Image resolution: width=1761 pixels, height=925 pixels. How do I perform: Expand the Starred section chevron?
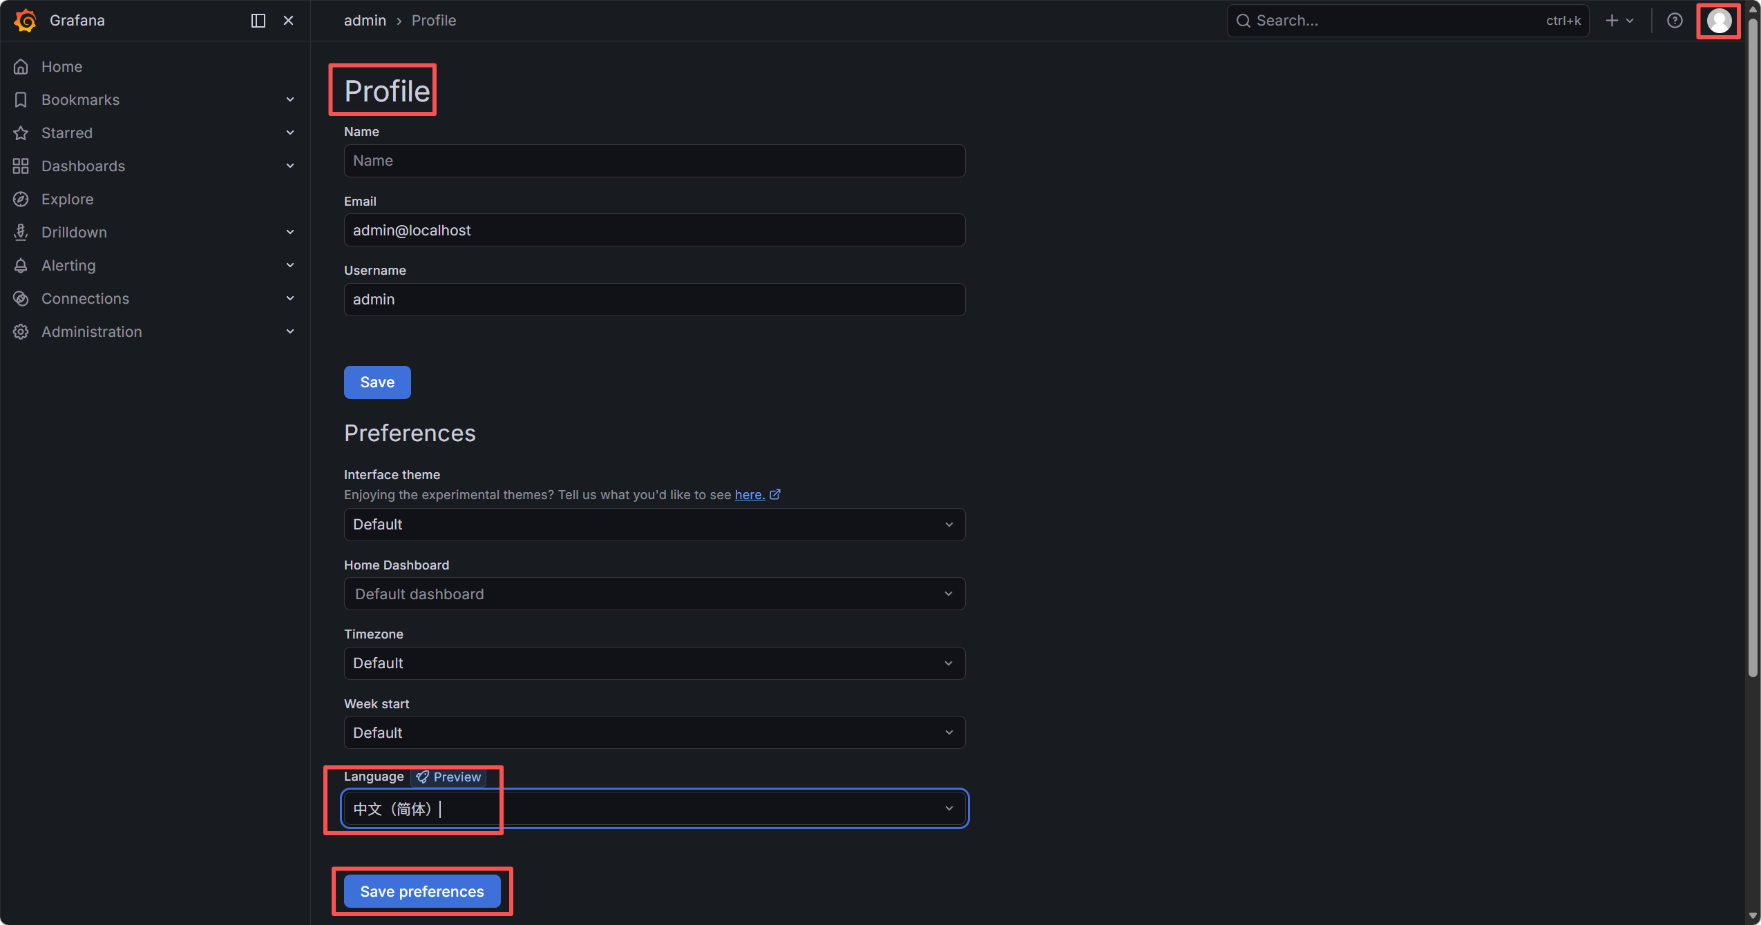290,133
